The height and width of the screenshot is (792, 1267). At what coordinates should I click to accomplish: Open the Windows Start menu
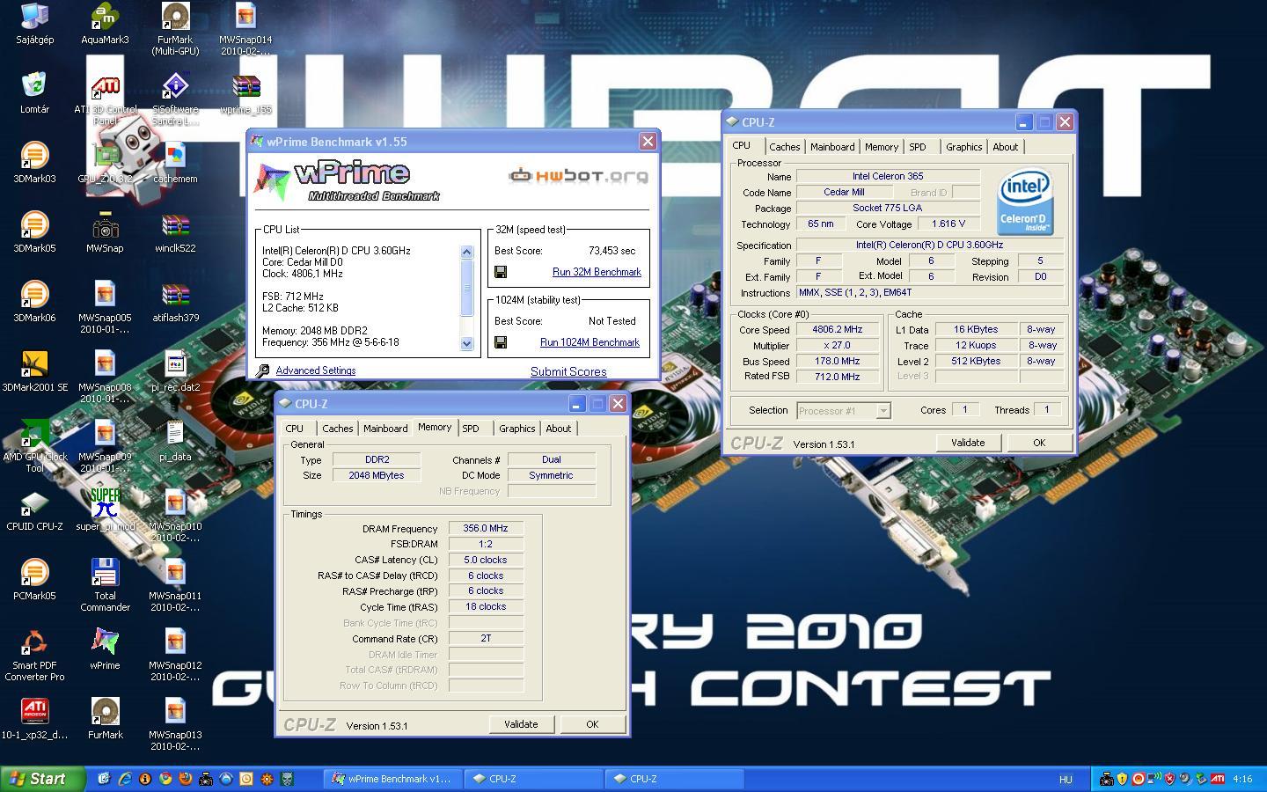point(43,779)
